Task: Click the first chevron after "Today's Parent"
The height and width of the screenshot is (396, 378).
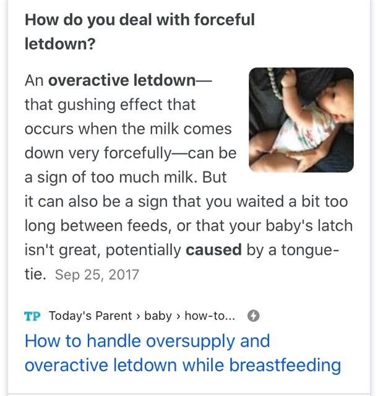Action: [x=139, y=316]
